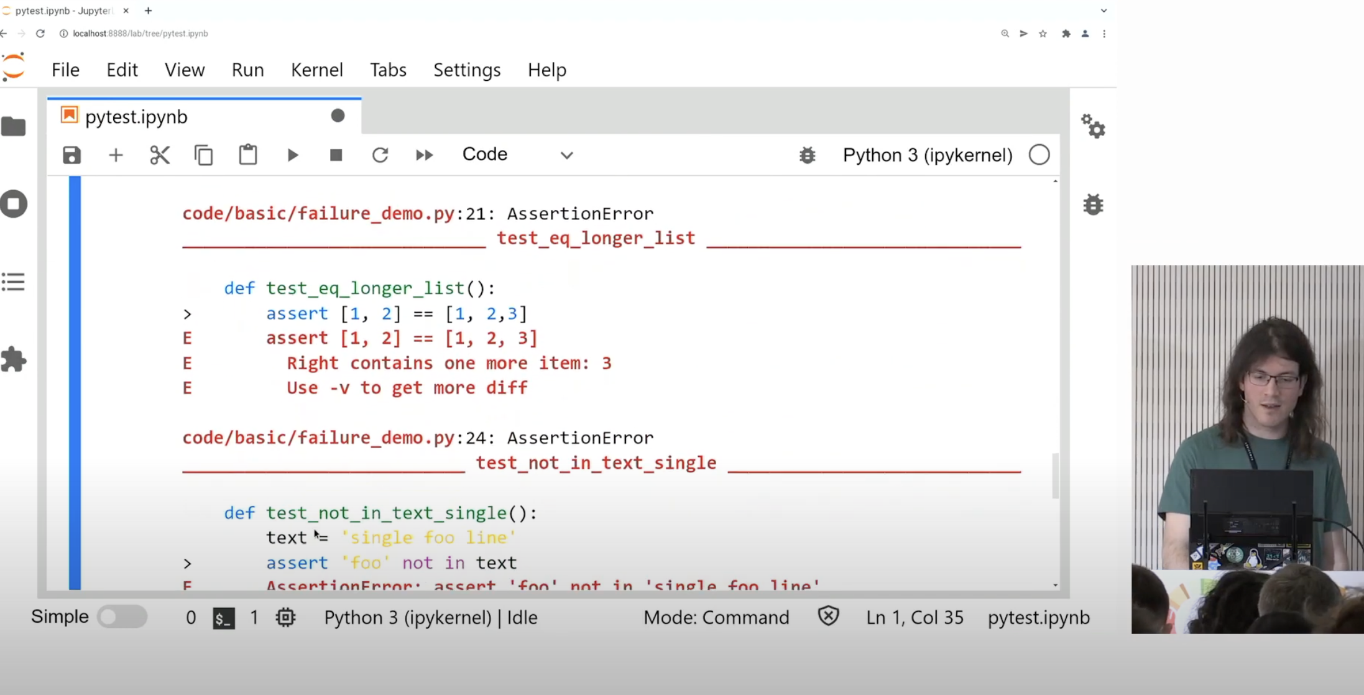
Task: Save the notebook with the floppy disk icon
Action: click(x=71, y=155)
